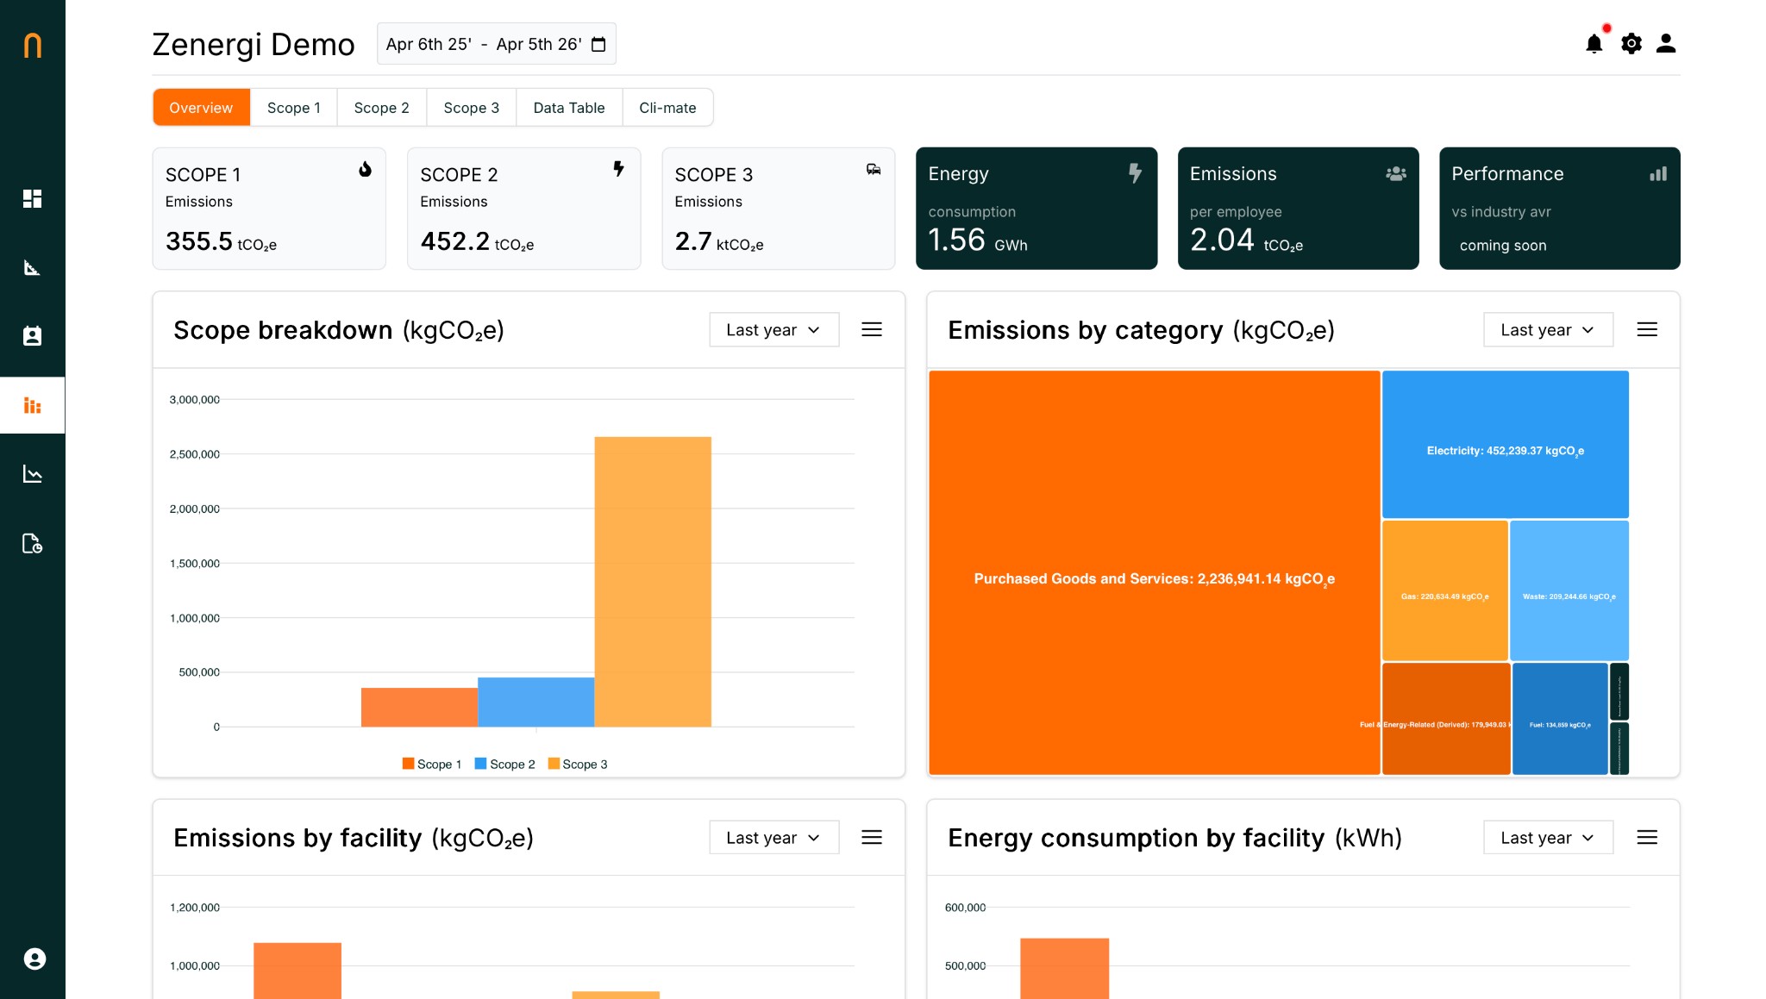Toggle Scope 3 series in the legend
Screen dimensions: 1766x999
click(x=579, y=764)
